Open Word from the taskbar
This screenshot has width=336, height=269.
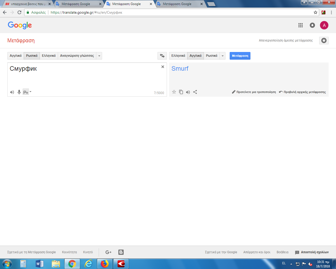coord(40,264)
